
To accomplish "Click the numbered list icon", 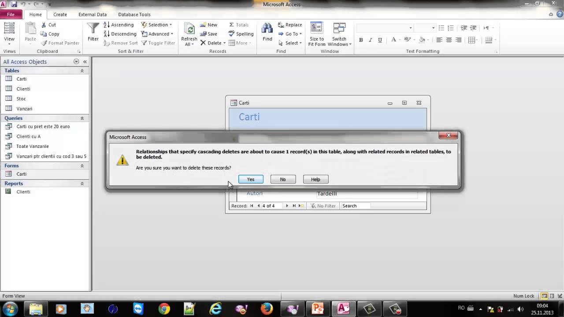I will pyautogui.click(x=450, y=28).
